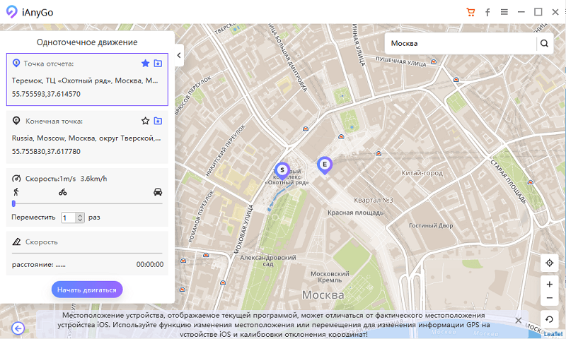Go back with the round arrow button
This screenshot has height=339, width=566.
[18, 328]
